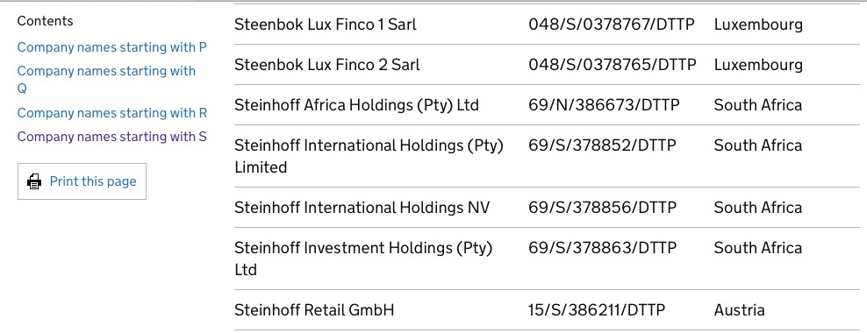
Task: Select Steenbok Lux Finco 2 Sarl name
Action: point(327,65)
